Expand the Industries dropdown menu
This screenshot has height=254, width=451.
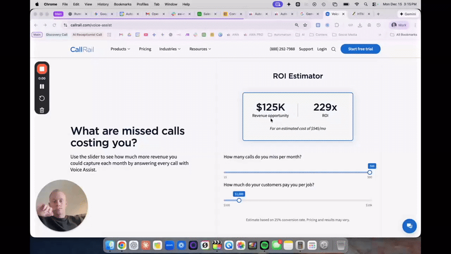pyautogui.click(x=170, y=49)
